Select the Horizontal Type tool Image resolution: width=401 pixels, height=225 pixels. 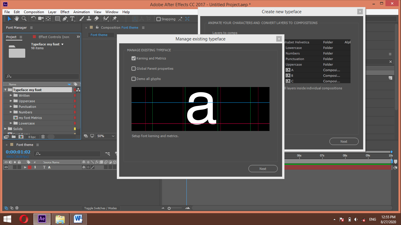click(73, 19)
